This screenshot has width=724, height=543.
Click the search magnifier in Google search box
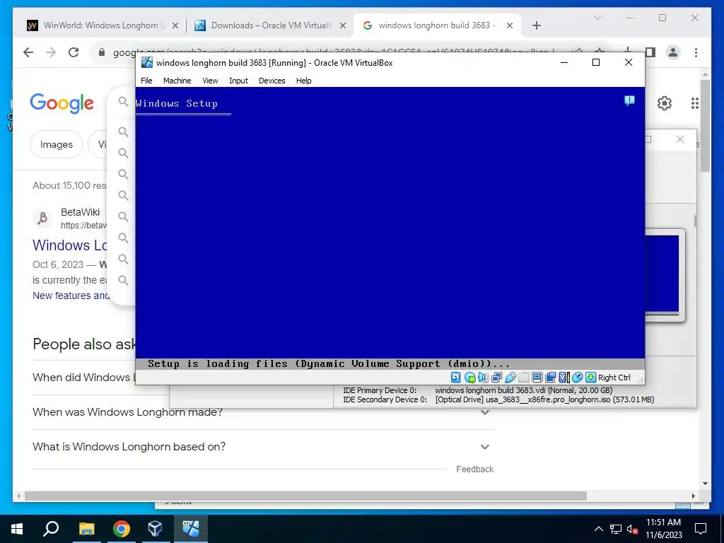(123, 101)
